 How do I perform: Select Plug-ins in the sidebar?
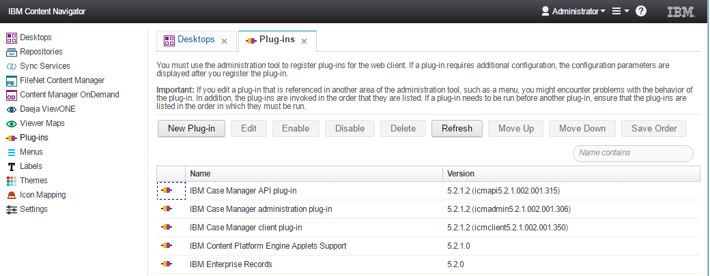[34, 138]
